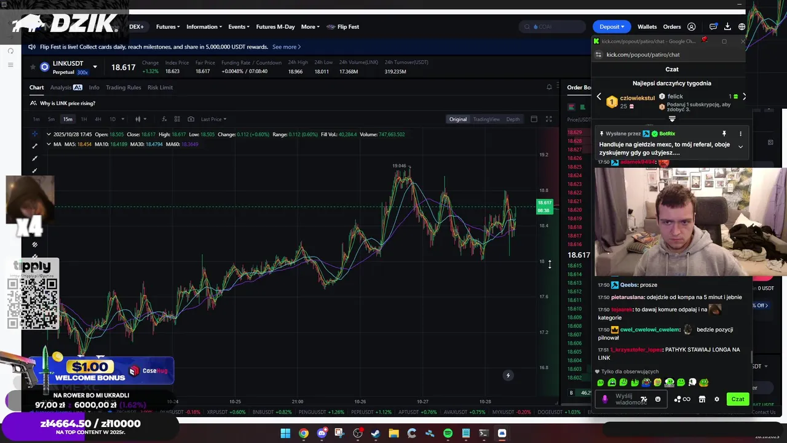787x443 pixels.
Task: Switch to the Trading Rules tab
Action: pos(124,87)
